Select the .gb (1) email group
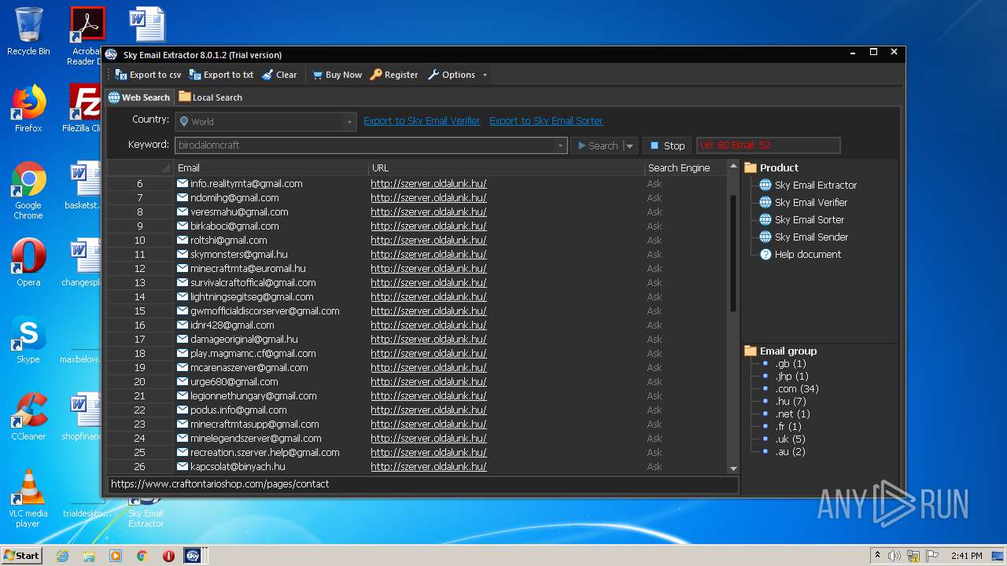Image resolution: width=1007 pixels, height=566 pixels. point(791,363)
